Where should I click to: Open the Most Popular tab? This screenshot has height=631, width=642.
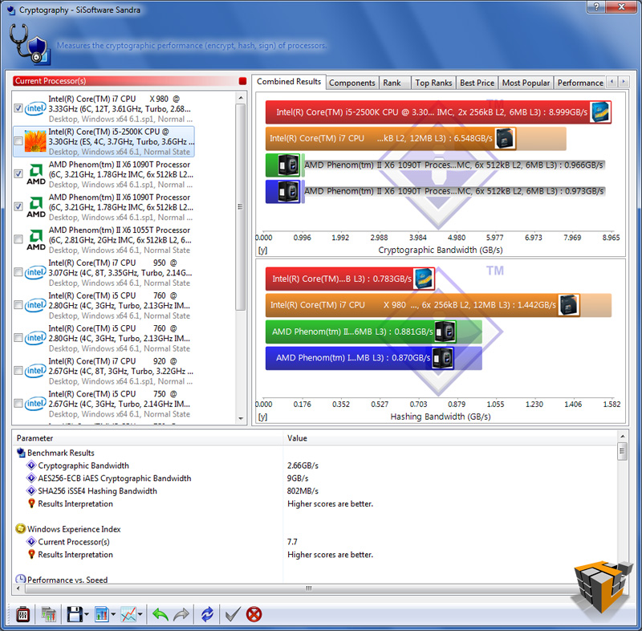526,83
